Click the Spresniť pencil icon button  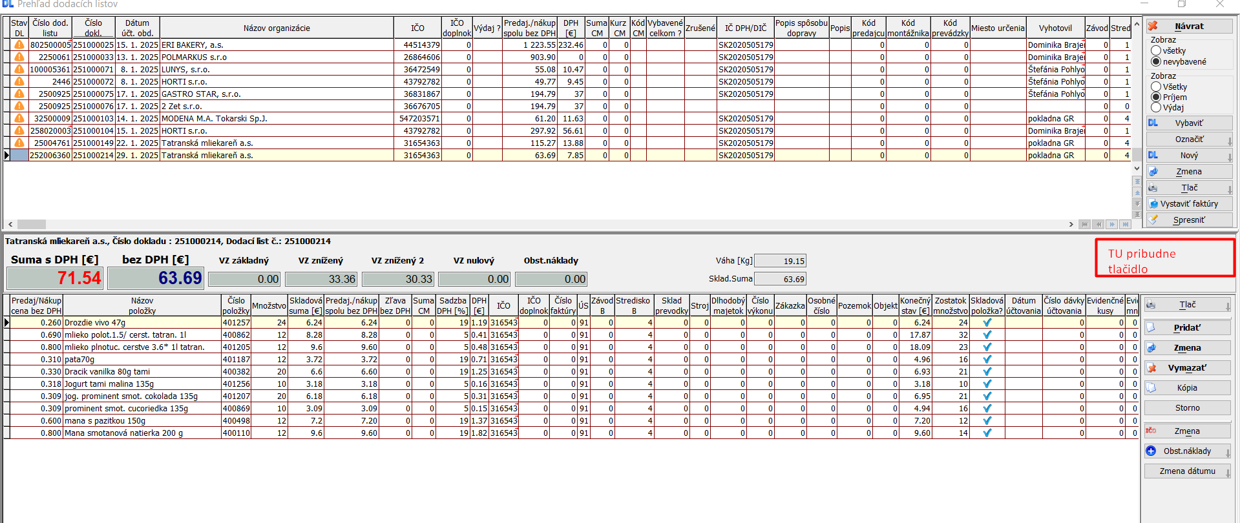(1188, 220)
